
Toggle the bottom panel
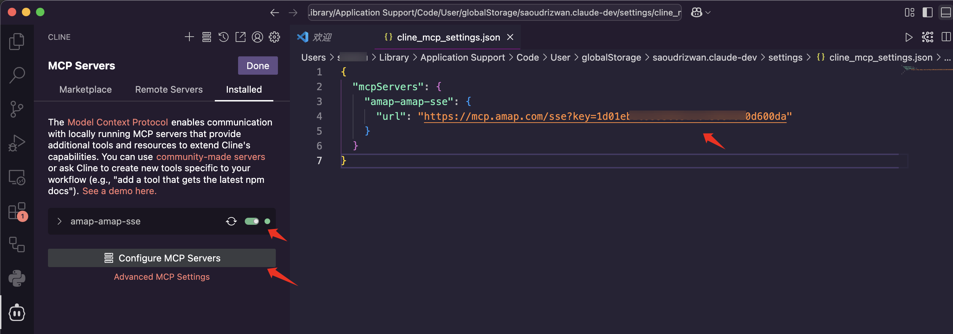946,13
